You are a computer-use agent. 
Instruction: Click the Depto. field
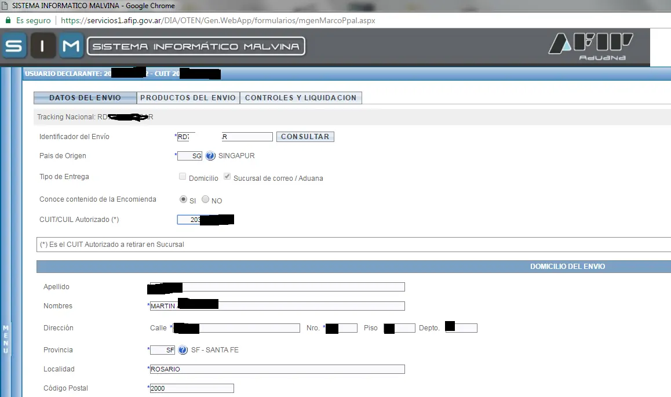[x=461, y=328]
